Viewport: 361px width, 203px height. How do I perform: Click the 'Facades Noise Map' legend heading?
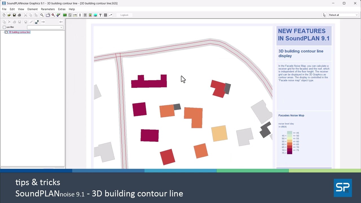[x=291, y=115]
